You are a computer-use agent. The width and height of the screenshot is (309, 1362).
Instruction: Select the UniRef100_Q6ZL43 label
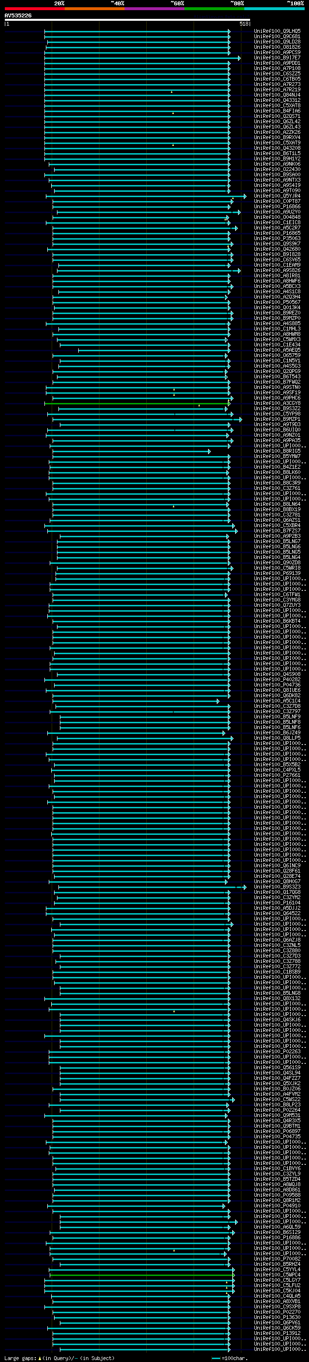[x=277, y=127]
